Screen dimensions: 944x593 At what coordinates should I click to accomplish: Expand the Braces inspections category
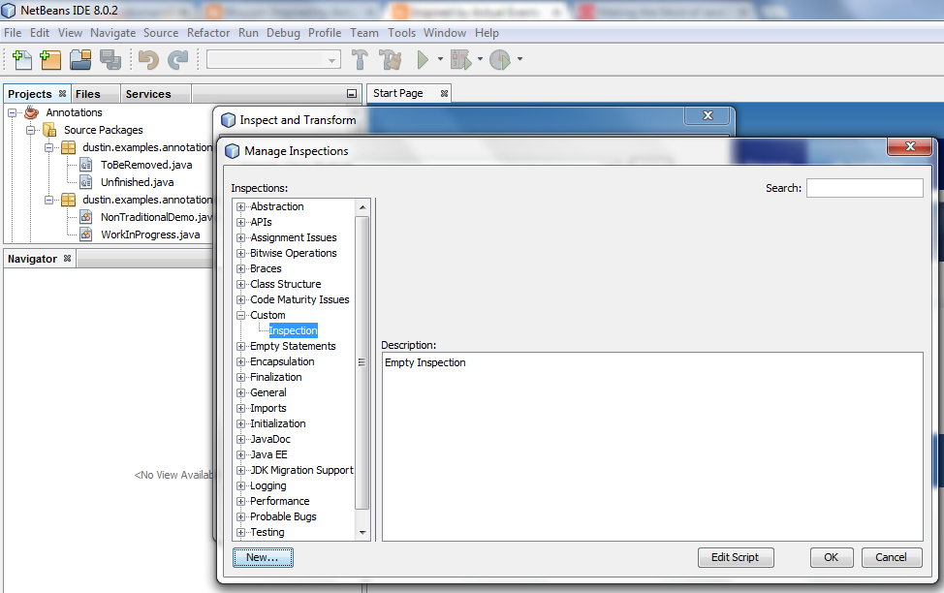pyautogui.click(x=240, y=268)
